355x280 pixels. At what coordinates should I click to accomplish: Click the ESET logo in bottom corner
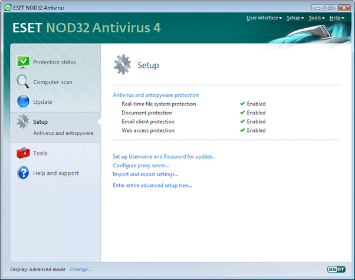tap(336, 269)
